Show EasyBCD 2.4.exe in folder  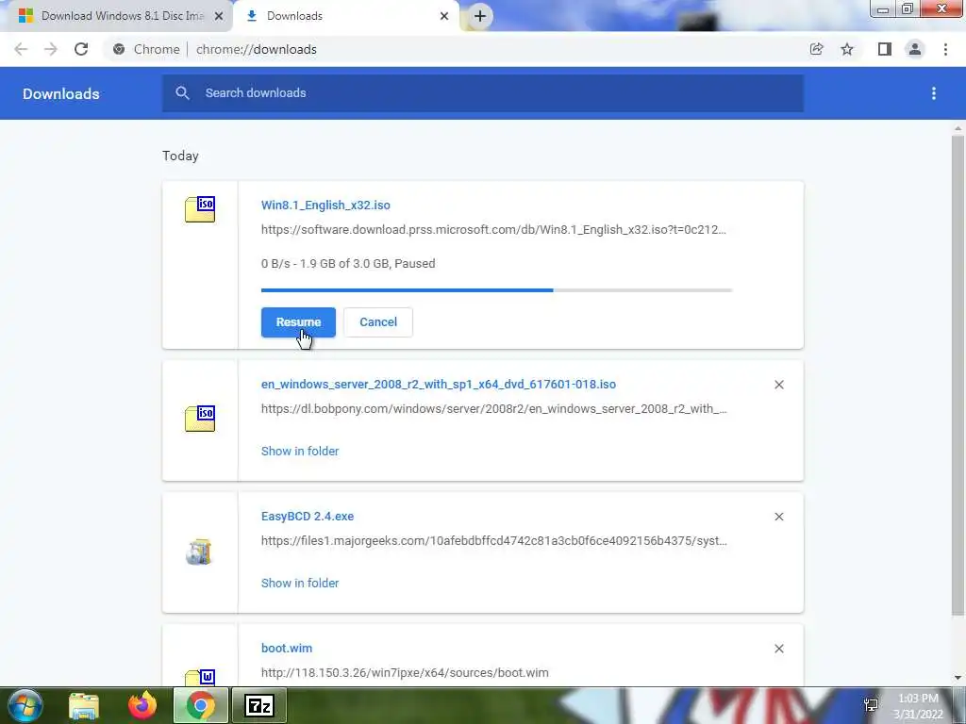point(300,583)
